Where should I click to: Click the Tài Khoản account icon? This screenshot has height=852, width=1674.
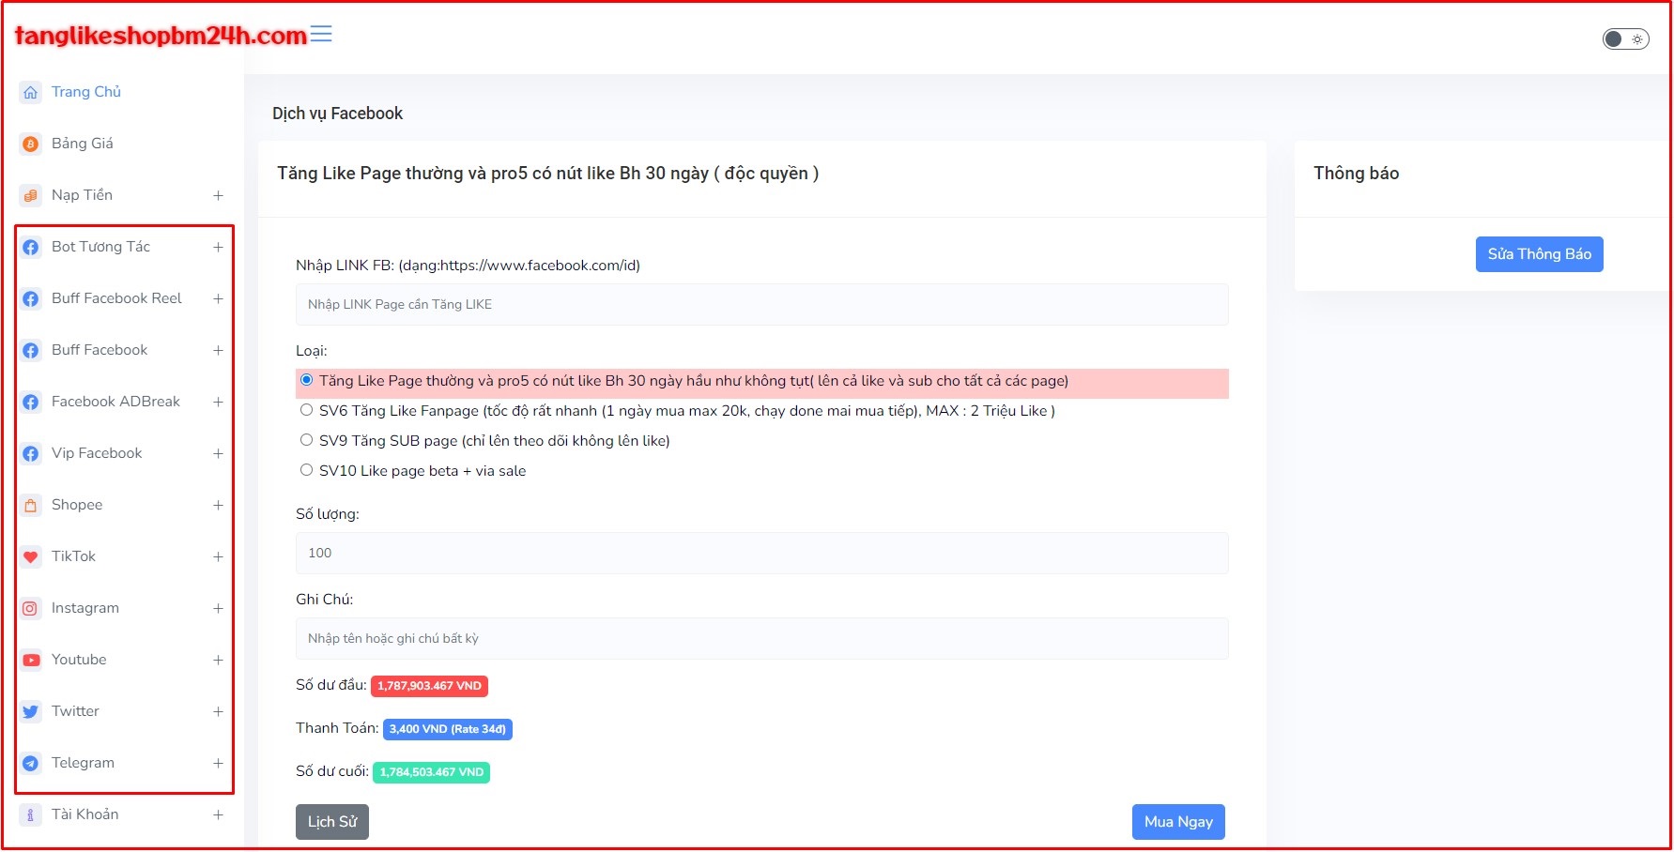31,814
